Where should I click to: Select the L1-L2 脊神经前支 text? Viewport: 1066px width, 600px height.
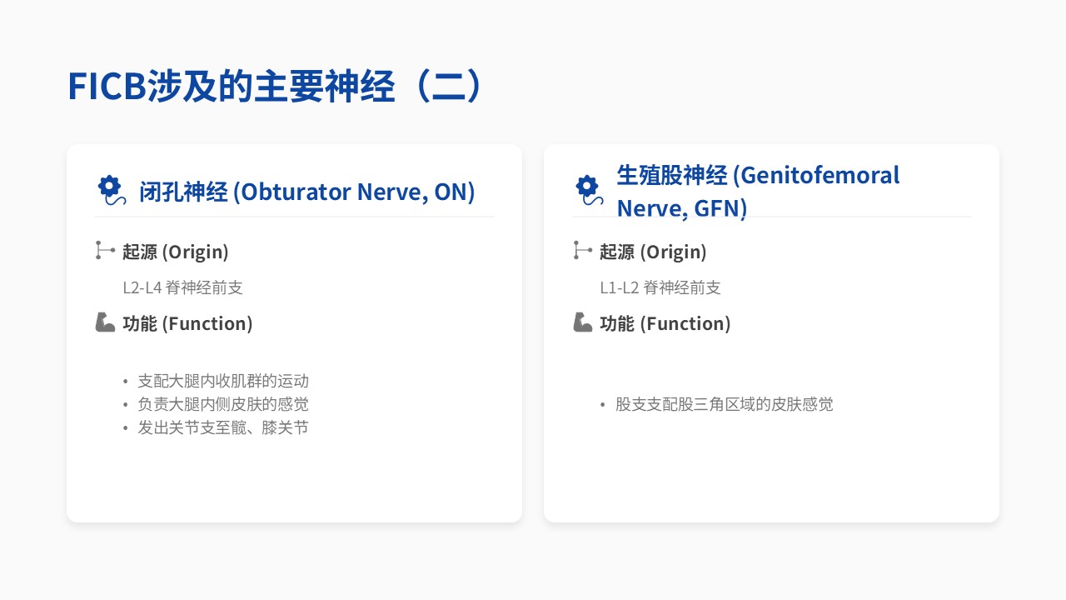[x=660, y=287]
